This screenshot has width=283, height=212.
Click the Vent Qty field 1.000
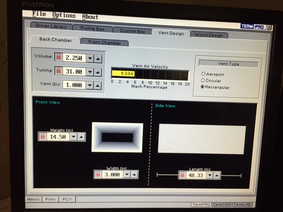pos(74,85)
